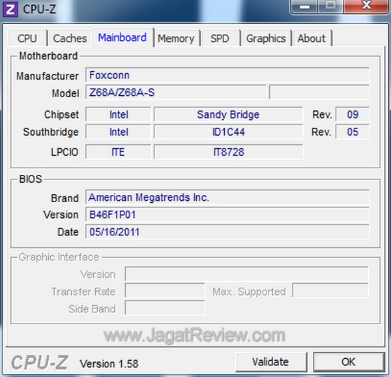Click the CPU-Z app icon in title bar
391x377 pixels.
click(x=10, y=9)
